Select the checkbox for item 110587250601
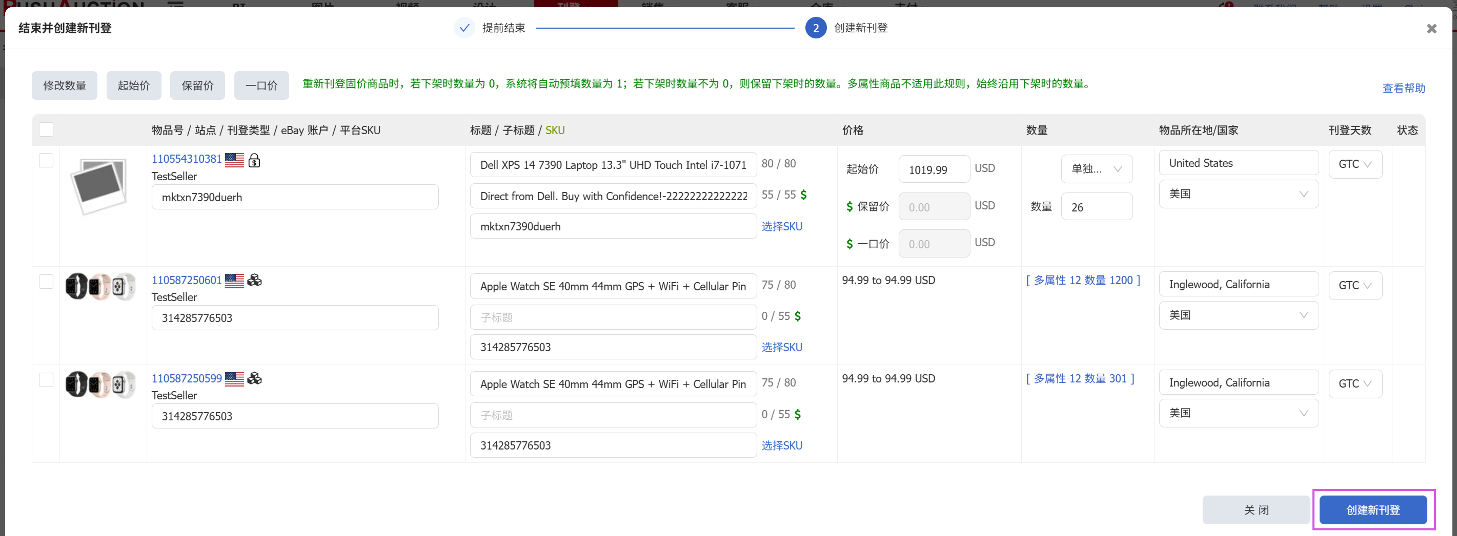This screenshot has width=1457, height=536. (x=46, y=281)
